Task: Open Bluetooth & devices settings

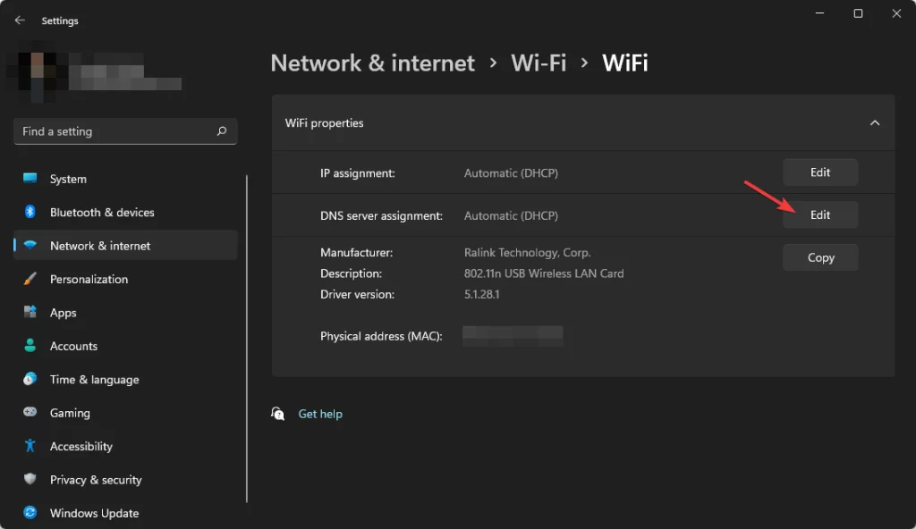Action: tap(30, 212)
